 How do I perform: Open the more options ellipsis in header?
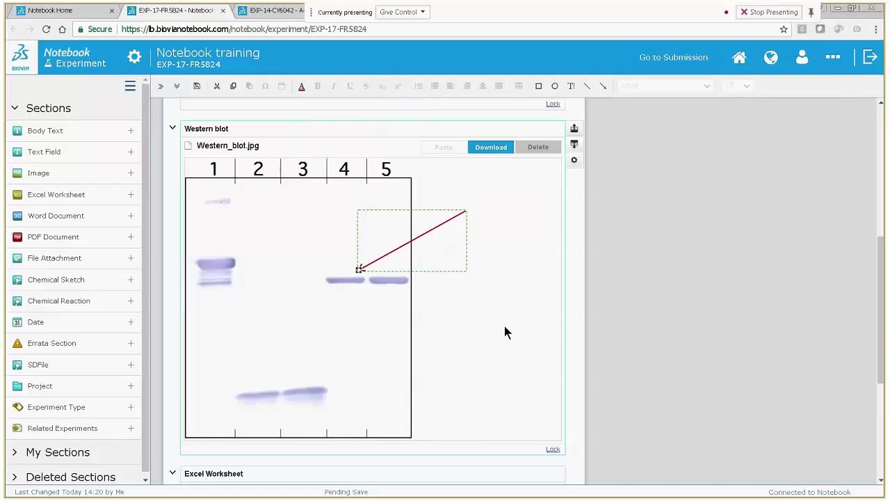pos(833,57)
